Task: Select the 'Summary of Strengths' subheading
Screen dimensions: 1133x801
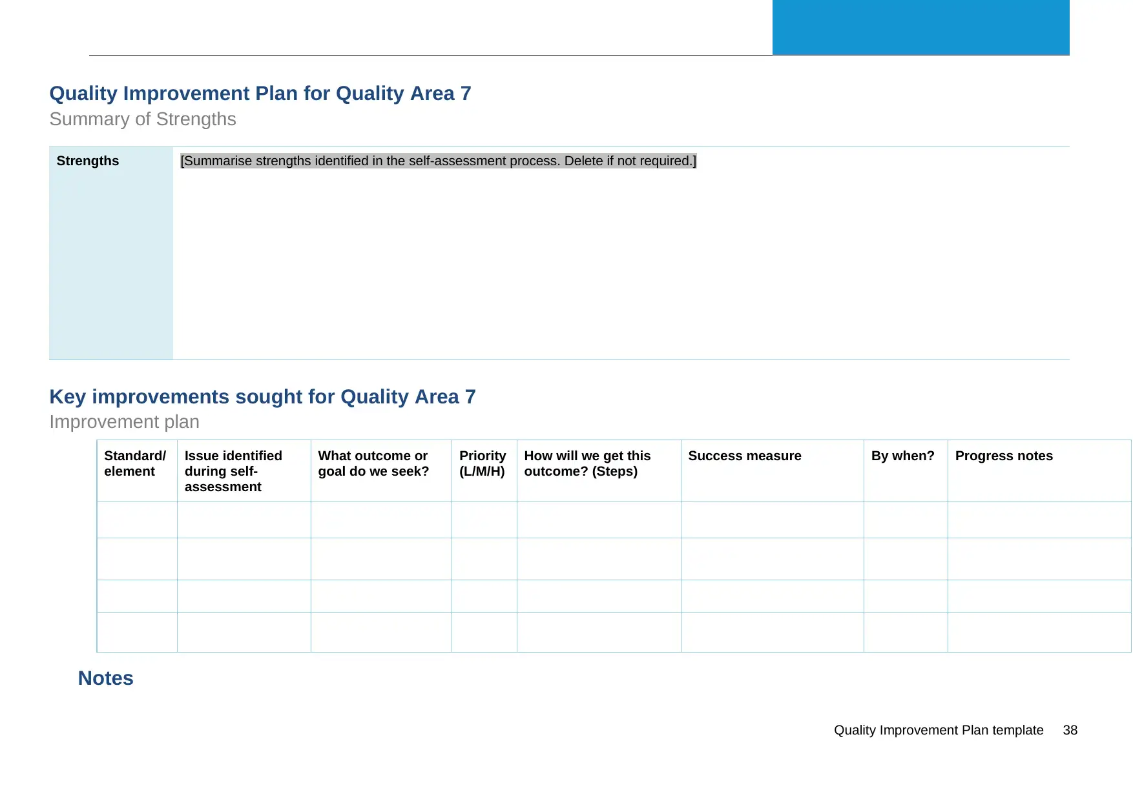Action: coord(143,119)
